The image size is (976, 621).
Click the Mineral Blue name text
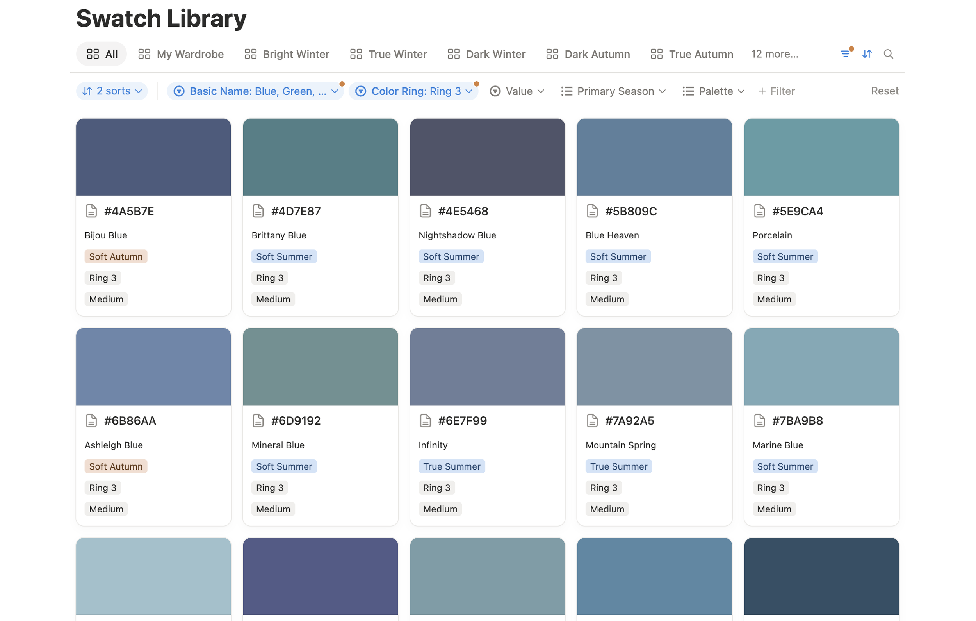pyautogui.click(x=278, y=445)
